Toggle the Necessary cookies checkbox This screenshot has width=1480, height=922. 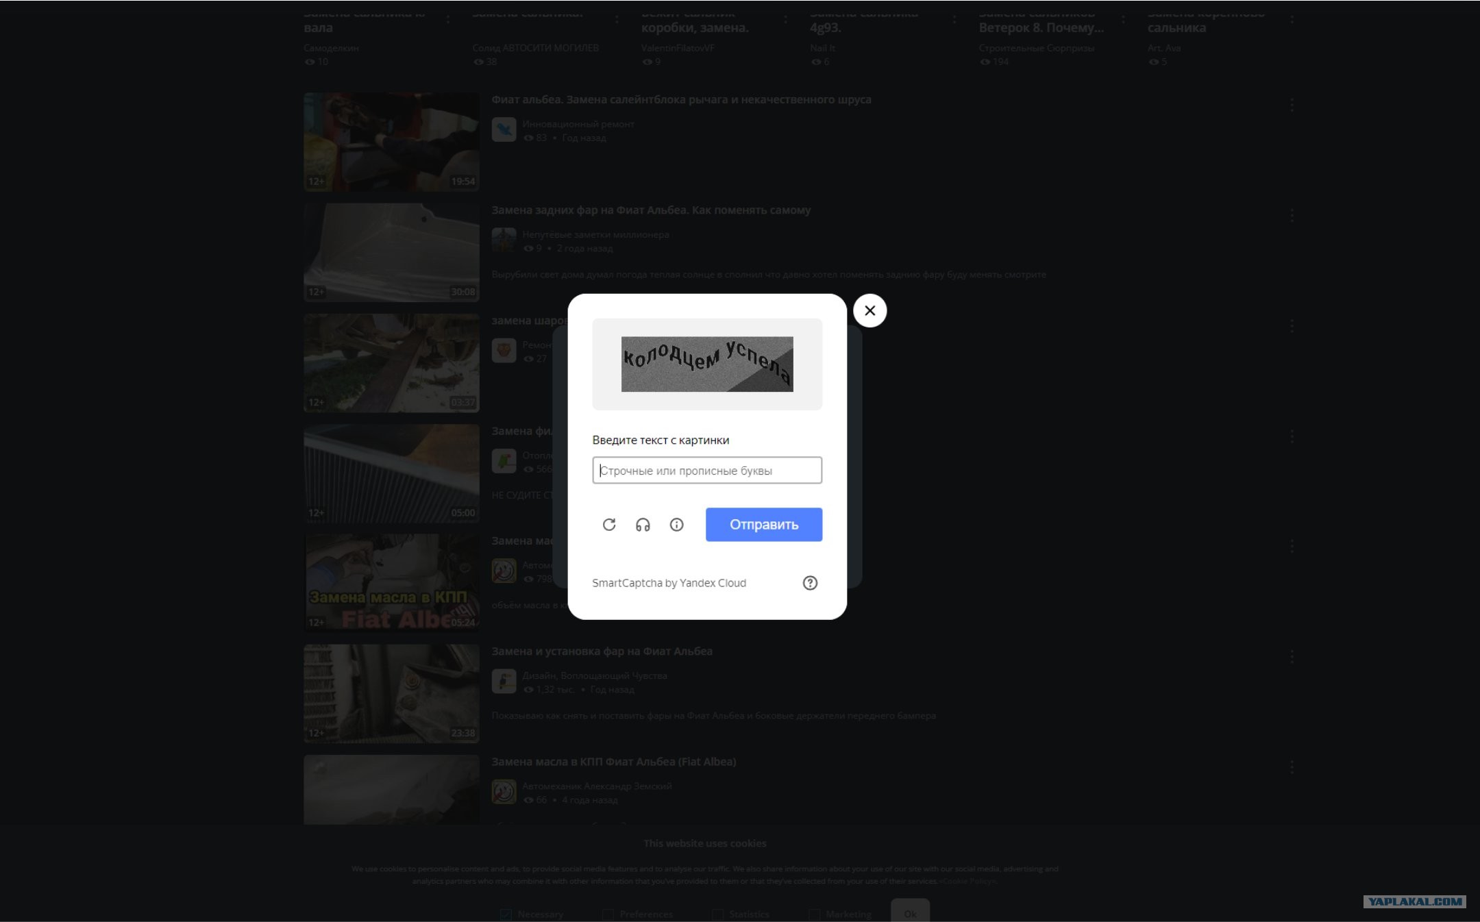coord(506,914)
